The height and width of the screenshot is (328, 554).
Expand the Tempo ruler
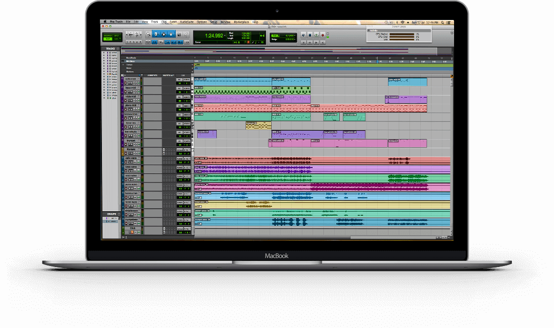pos(124,65)
